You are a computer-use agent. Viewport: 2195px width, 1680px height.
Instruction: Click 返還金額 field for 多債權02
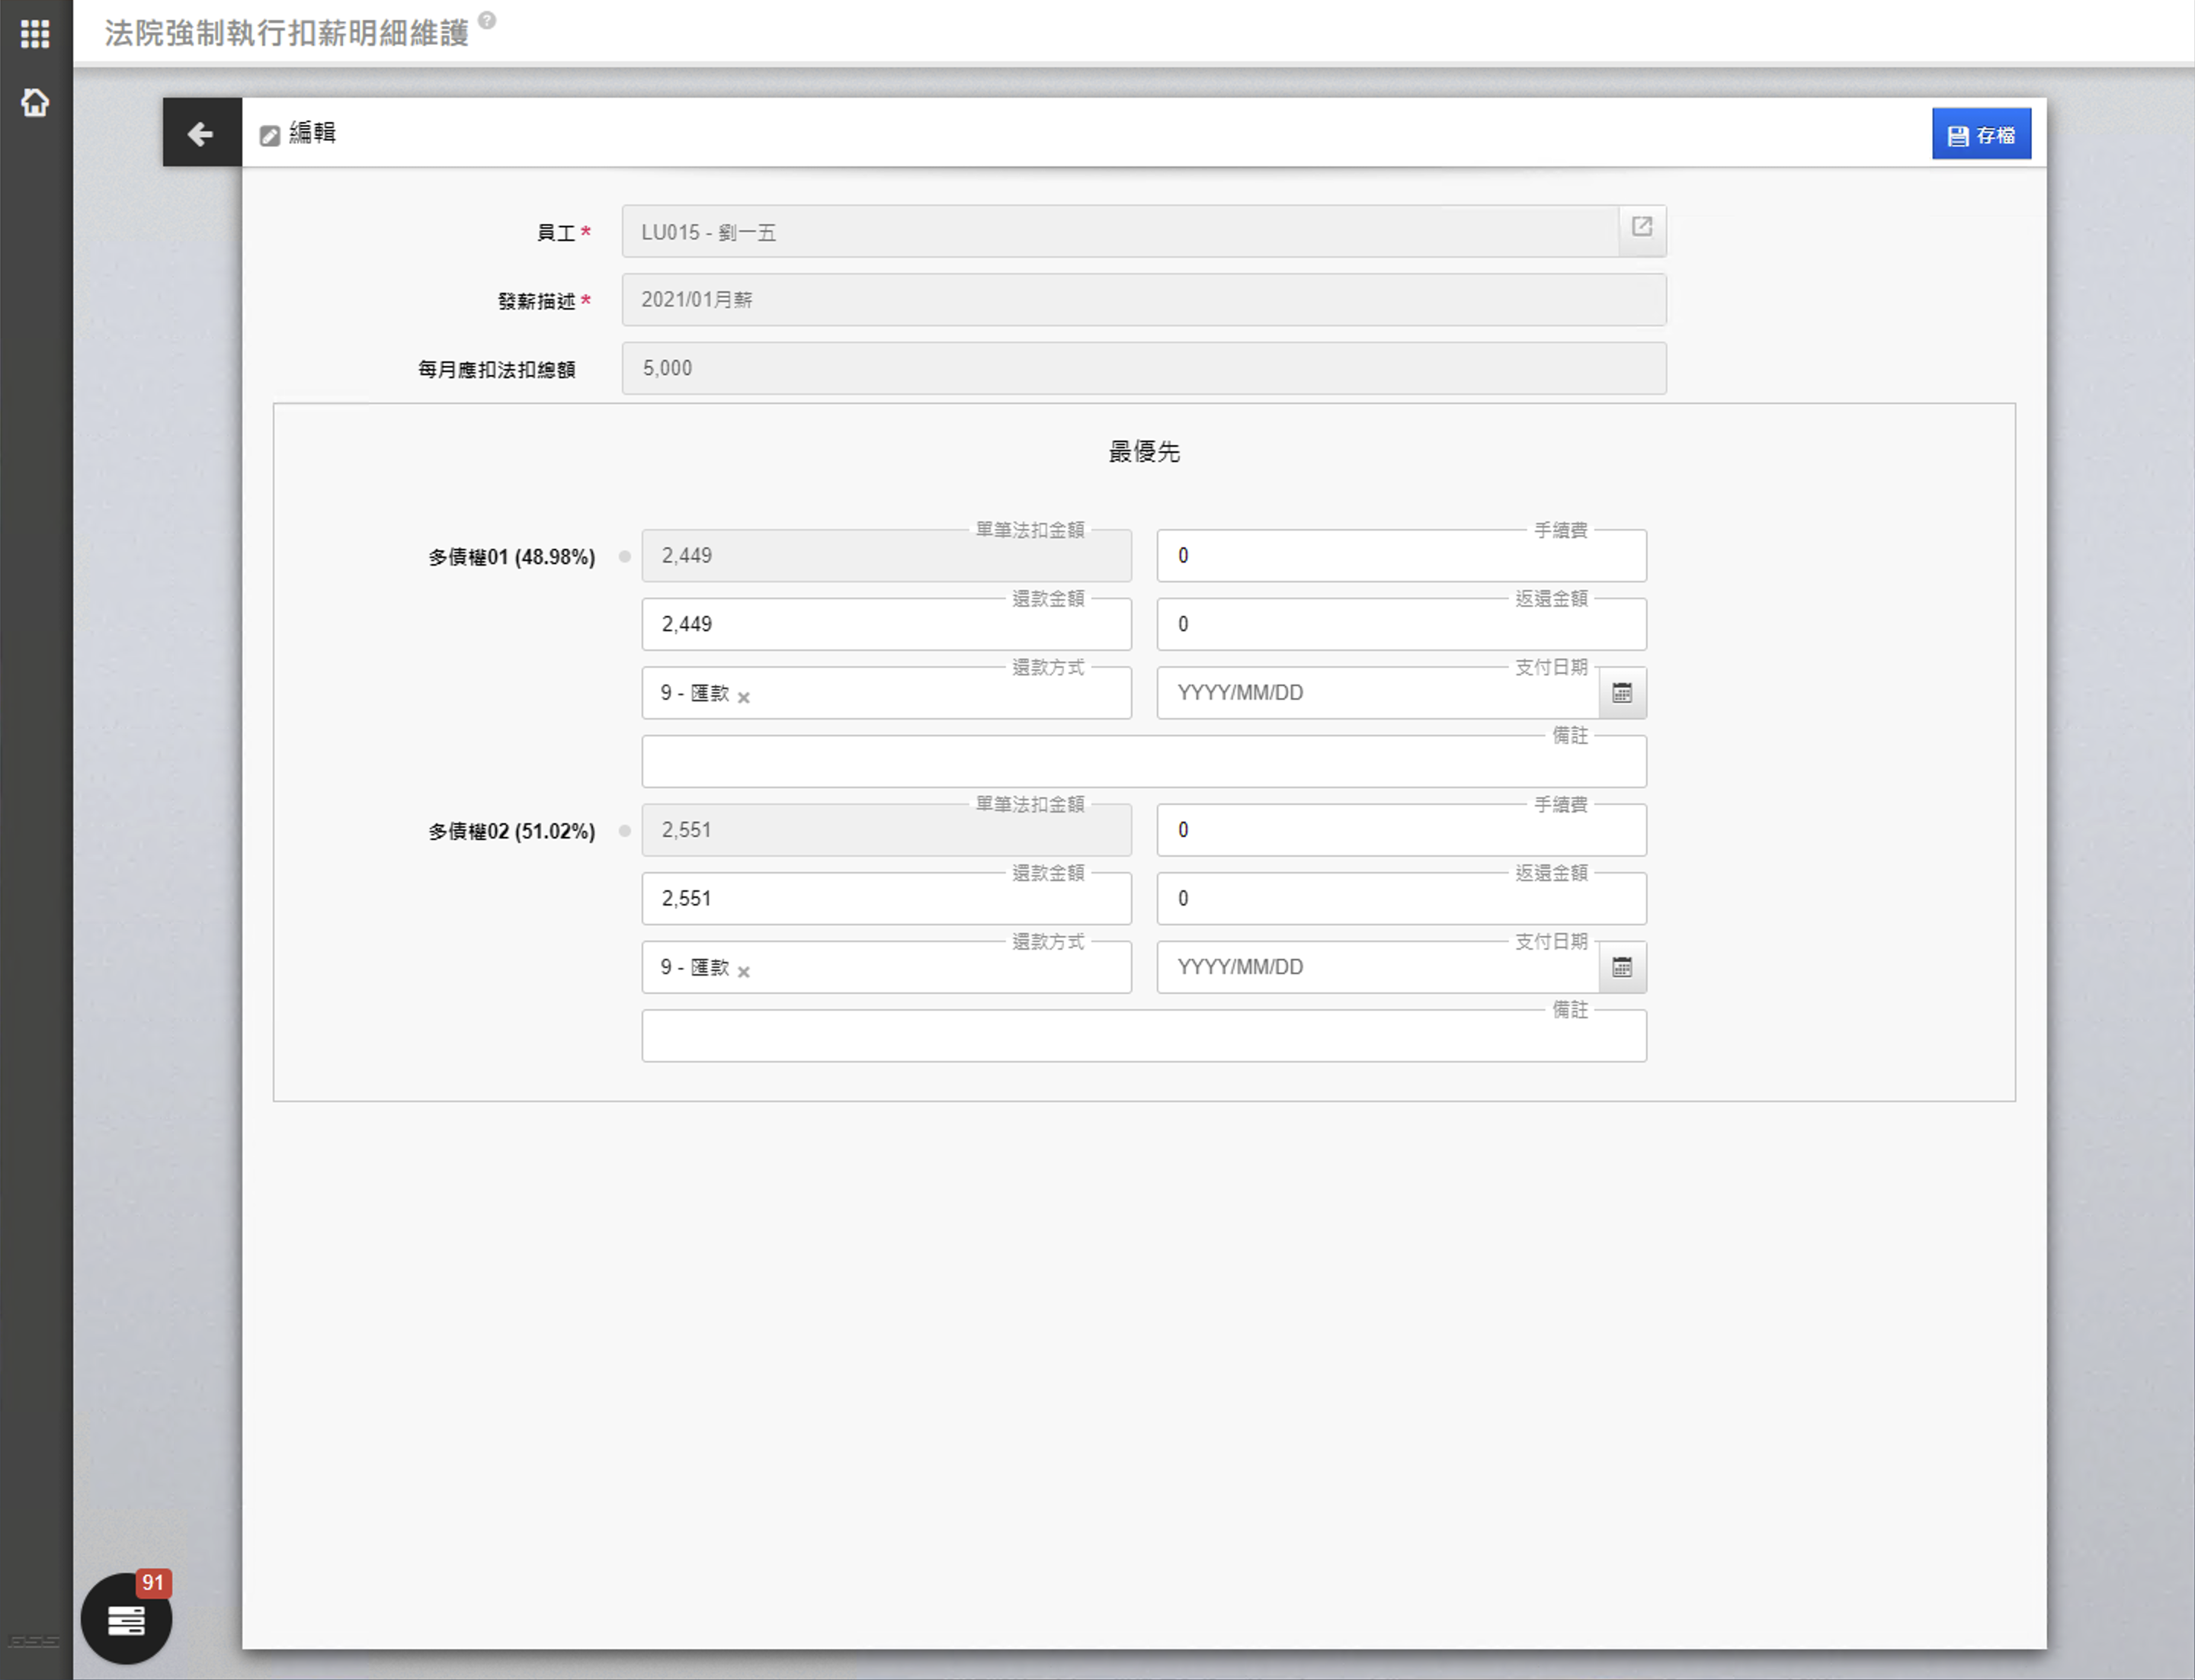pos(1400,899)
